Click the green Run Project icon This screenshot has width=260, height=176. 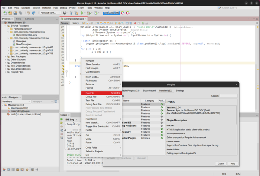[82, 13]
